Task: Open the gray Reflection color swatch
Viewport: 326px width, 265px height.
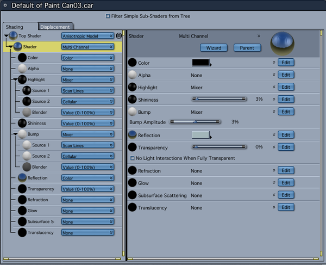Action: [200, 135]
